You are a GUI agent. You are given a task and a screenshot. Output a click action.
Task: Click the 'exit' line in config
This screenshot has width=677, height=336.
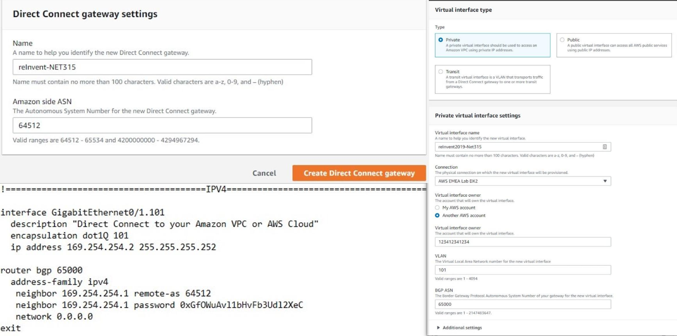point(10,328)
